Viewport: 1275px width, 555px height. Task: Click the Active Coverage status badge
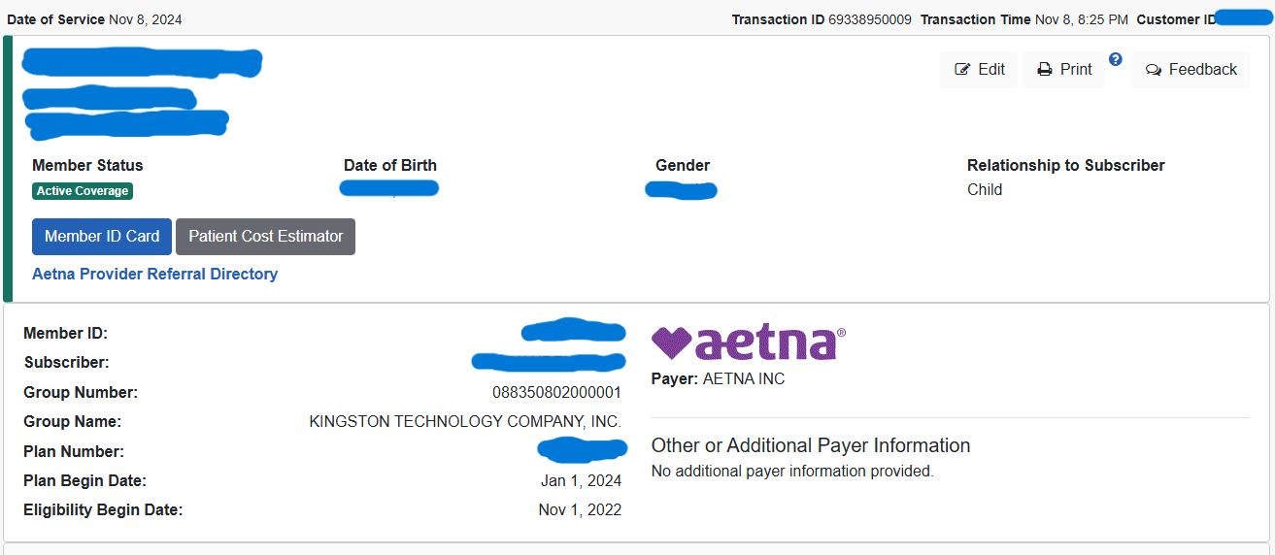(83, 191)
